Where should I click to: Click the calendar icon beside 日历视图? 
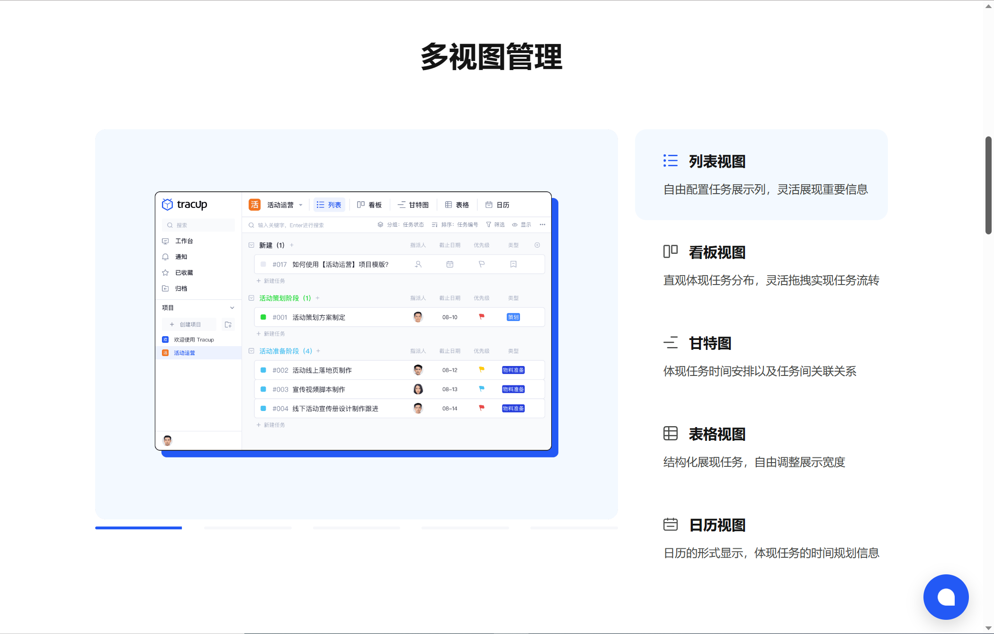click(670, 524)
